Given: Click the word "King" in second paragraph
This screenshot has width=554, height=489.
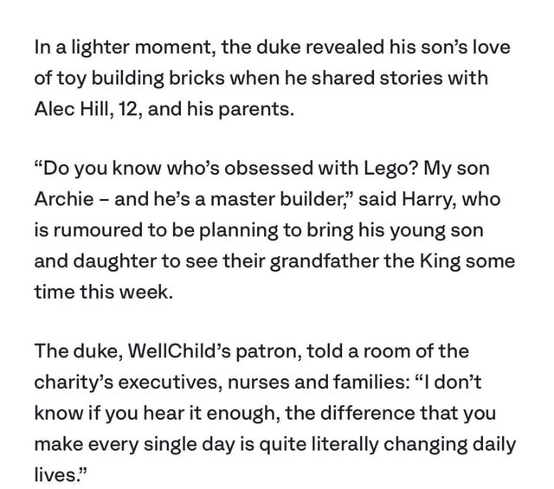Looking at the screenshot, I should (441, 262).
